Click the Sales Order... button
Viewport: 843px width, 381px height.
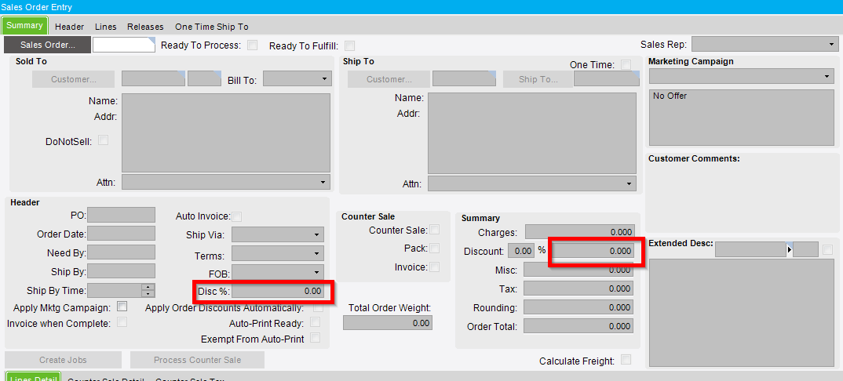pyautogui.click(x=47, y=45)
